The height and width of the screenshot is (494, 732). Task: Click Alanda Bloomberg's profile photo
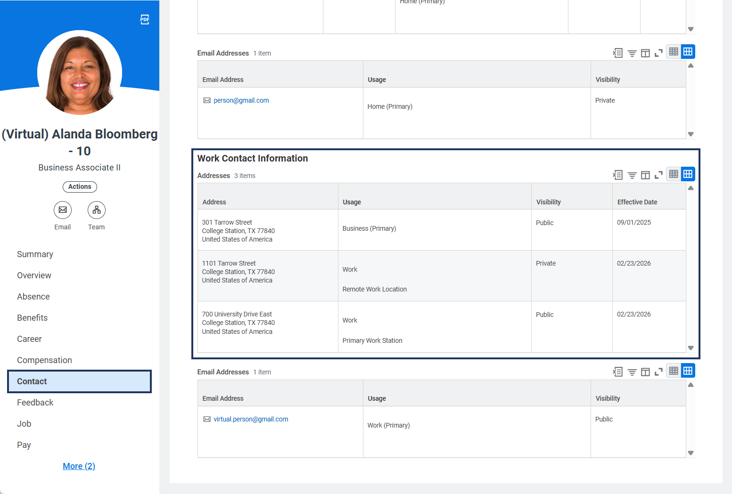80,73
